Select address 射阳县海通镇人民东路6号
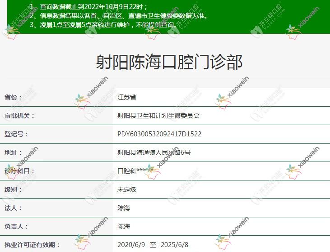The height and width of the screenshot is (252, 330). [154, 153]
